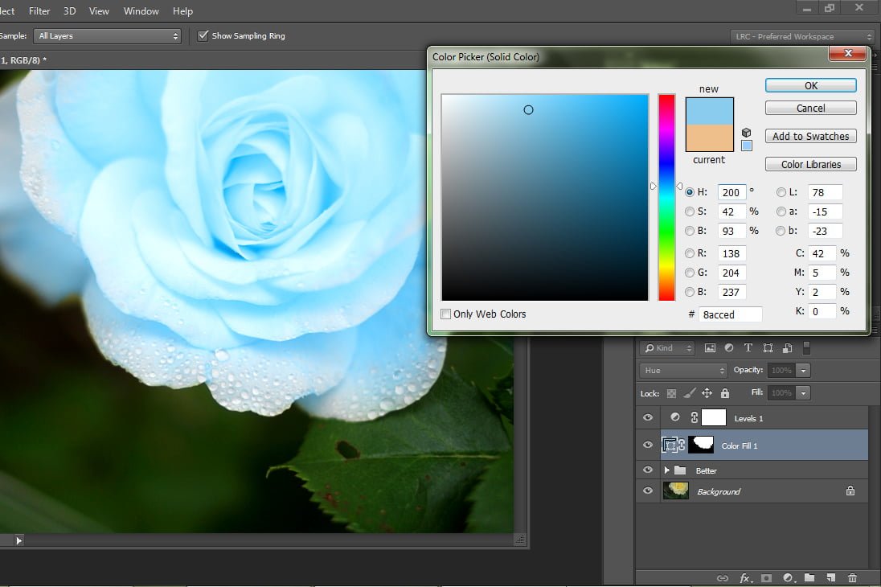Open the View menu

[x=99, y=10]
